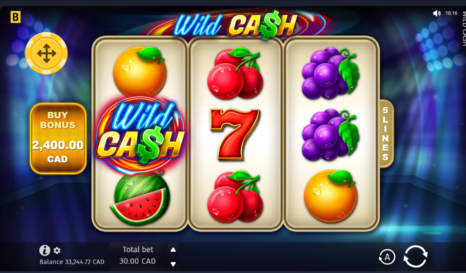Viewport: 466px width, 273px height.
Task: Open the game info icon
Action: pyautogui.click(x=45, y=250)
